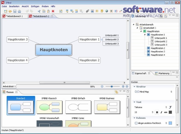
Task: Collapse the Hauptknoten 1 tree node
Action: [145, 35]
